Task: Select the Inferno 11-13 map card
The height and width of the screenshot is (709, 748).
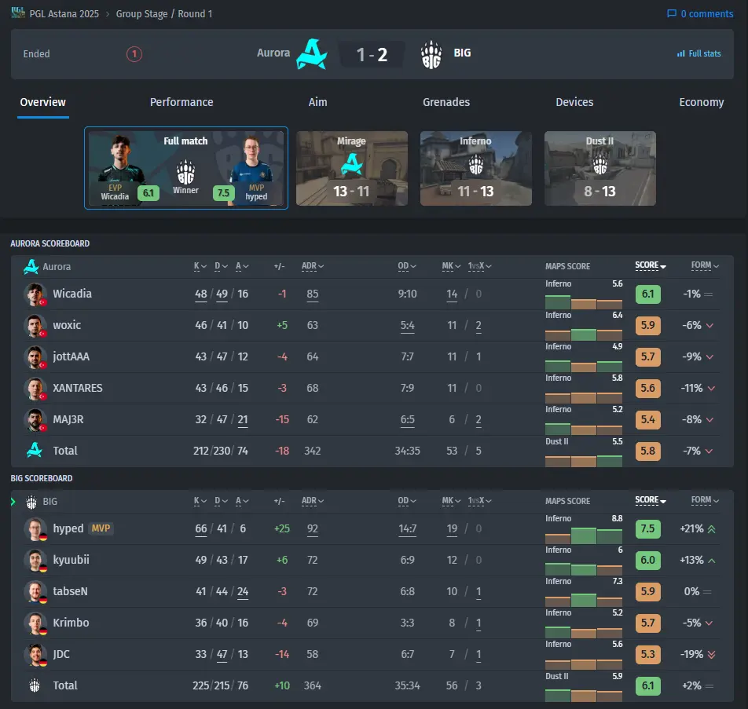Action: pyautogui.click(x=475, y=168)
